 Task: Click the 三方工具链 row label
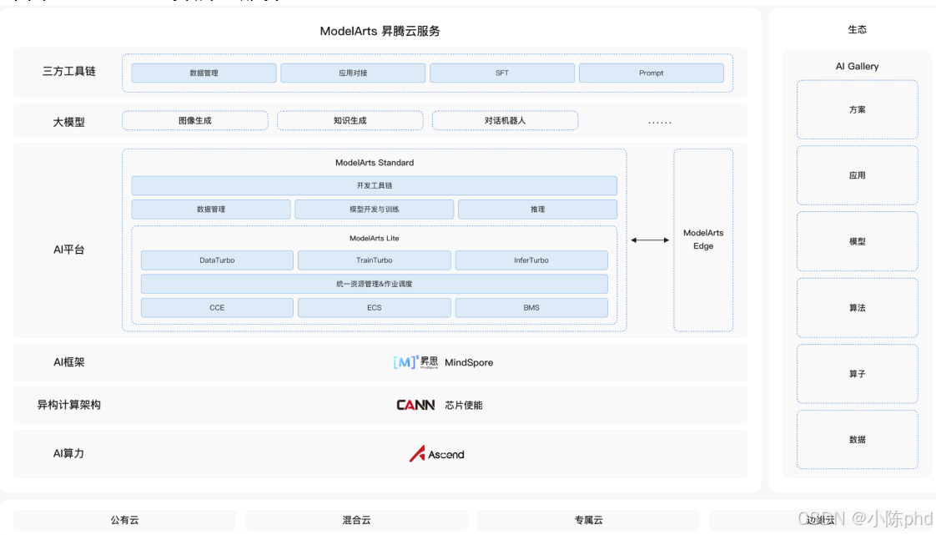pos(68,71)
